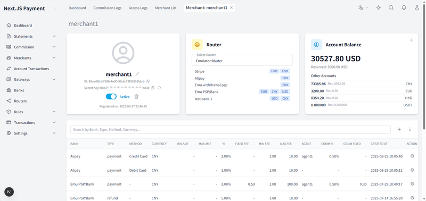This screenshot has height=201, width=426.
Task: Expand the Rules menu
Action: 31,112
